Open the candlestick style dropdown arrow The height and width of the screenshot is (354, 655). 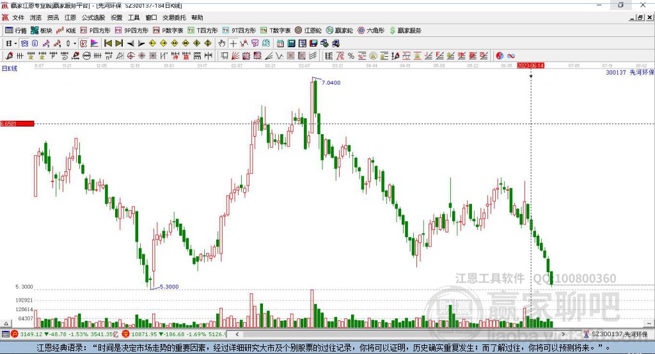pos(75,43)
